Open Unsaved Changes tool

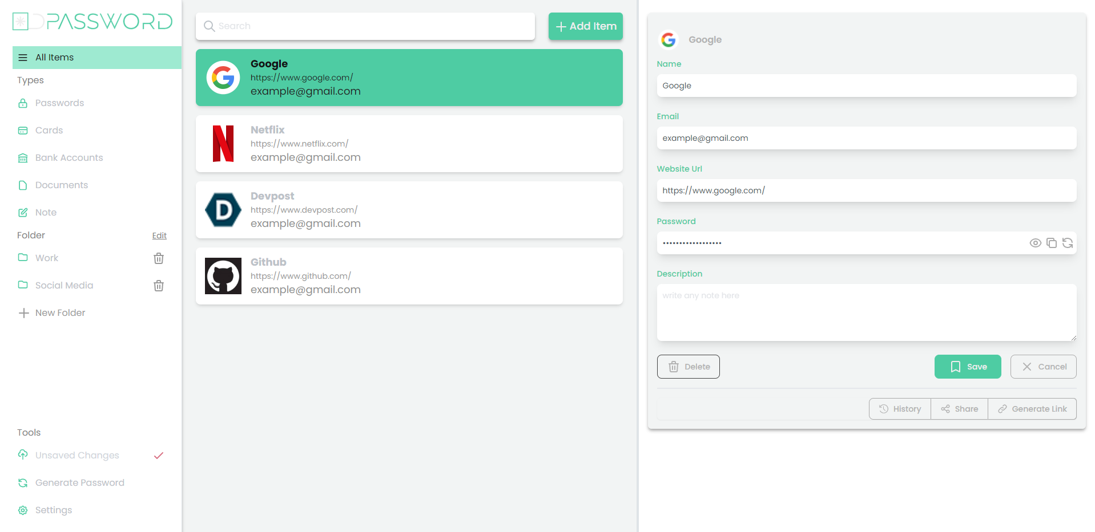point(77,456)
